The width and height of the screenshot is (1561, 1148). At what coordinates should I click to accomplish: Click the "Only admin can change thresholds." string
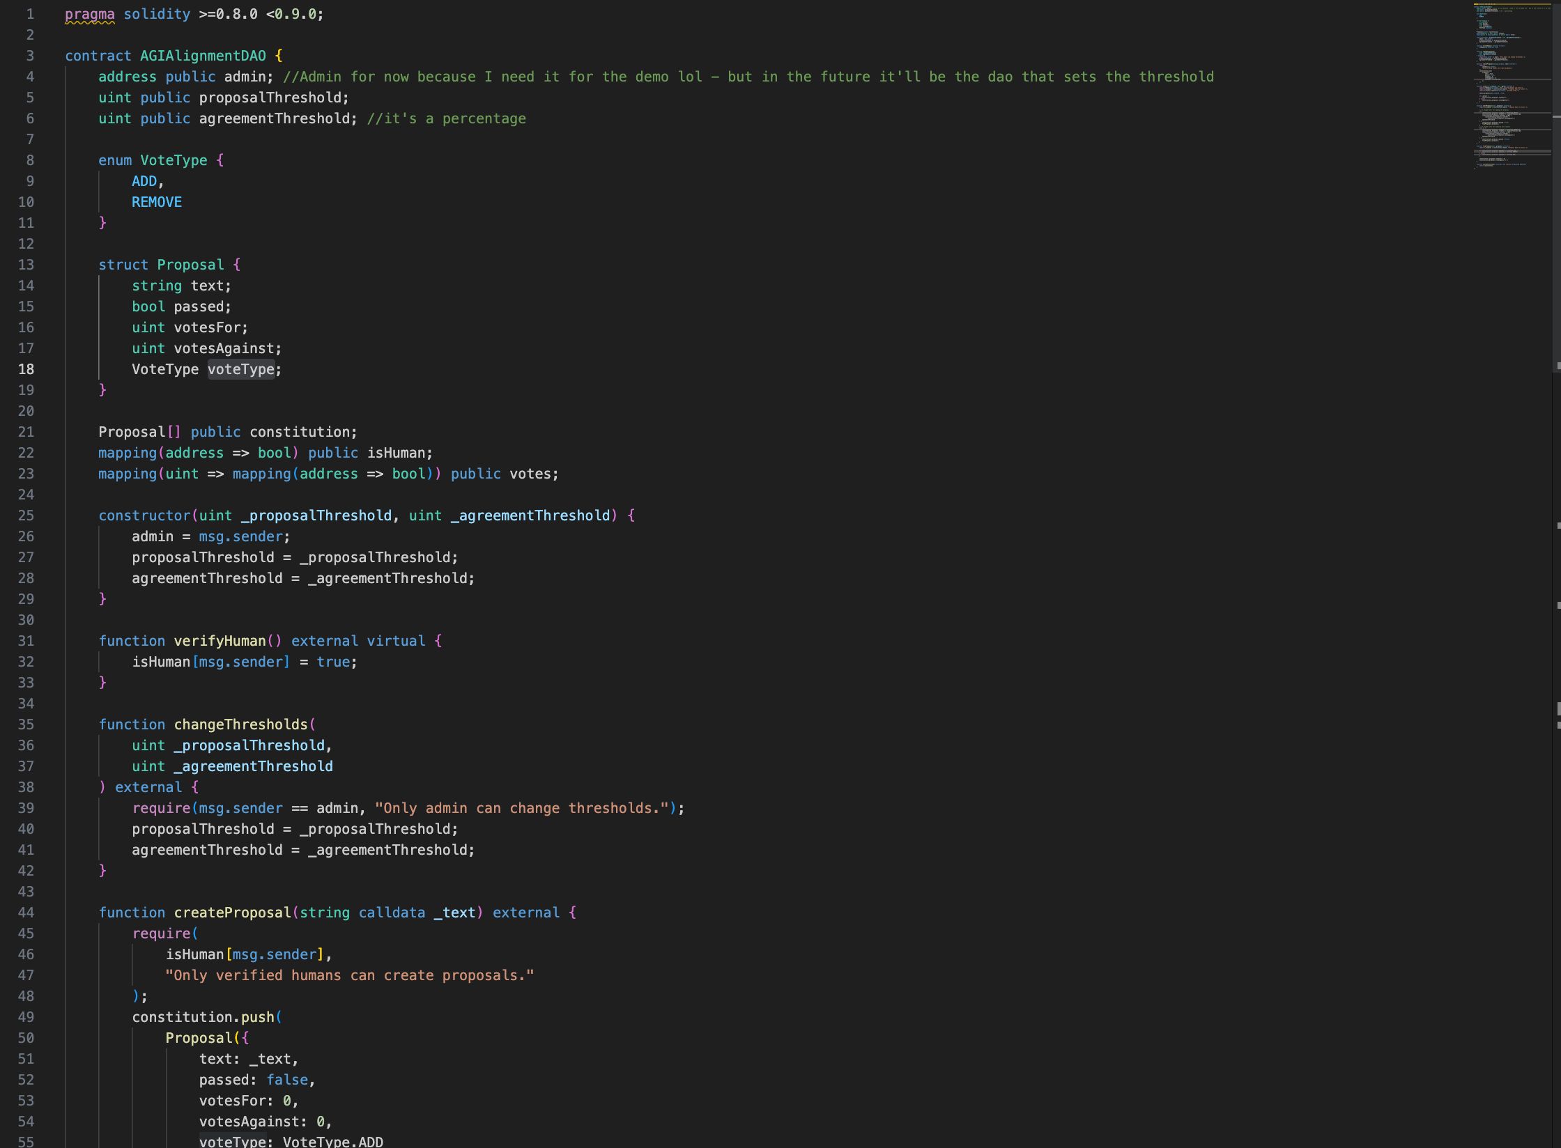coord(521,808)
